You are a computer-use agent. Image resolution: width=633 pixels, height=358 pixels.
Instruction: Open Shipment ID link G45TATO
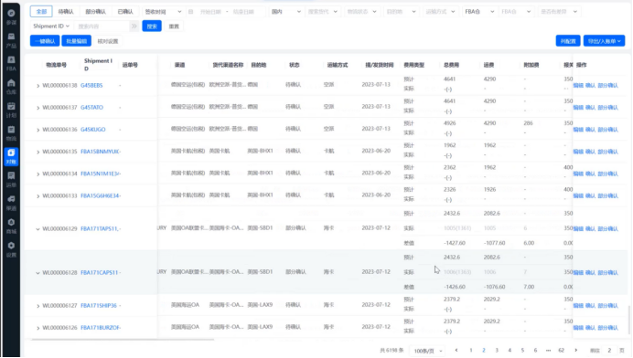(x=92, y=107)
